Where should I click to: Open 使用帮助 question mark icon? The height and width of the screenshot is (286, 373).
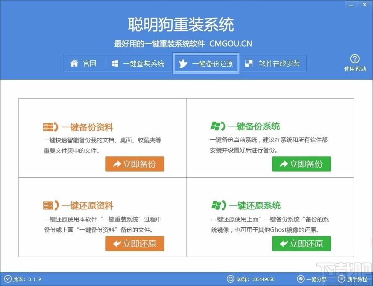pos(355,59)
